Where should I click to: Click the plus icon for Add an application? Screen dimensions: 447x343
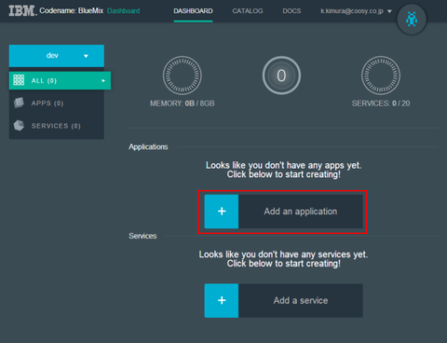click(x=222, y=212)
